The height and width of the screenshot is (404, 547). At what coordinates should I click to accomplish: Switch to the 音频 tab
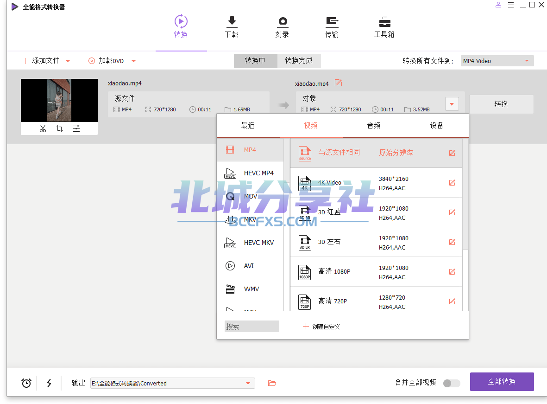(x=374, y=125)
